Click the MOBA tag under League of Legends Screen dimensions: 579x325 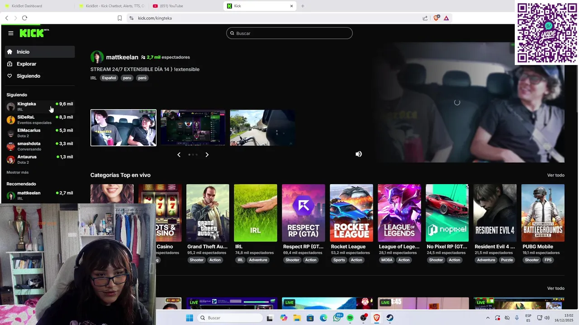tap(387, 260)
